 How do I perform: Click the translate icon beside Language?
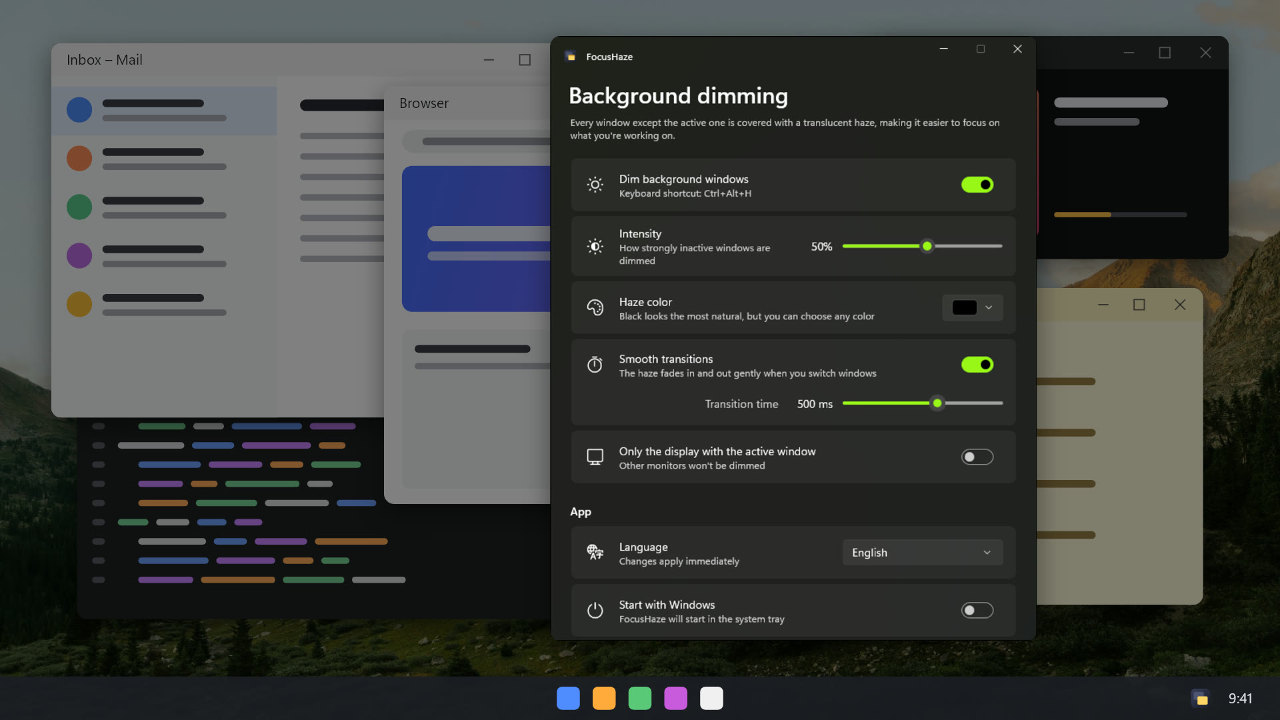(595, 552)
